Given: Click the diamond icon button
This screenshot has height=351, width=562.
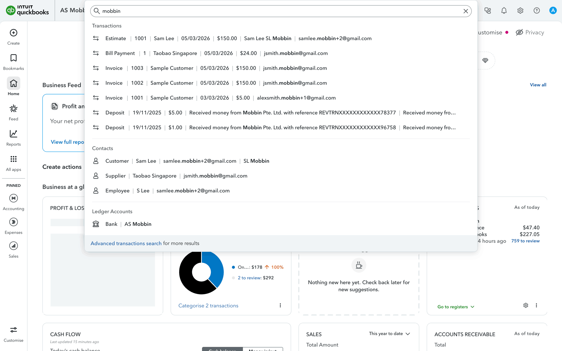Looking at the screenshot, I should coord(485,60).
